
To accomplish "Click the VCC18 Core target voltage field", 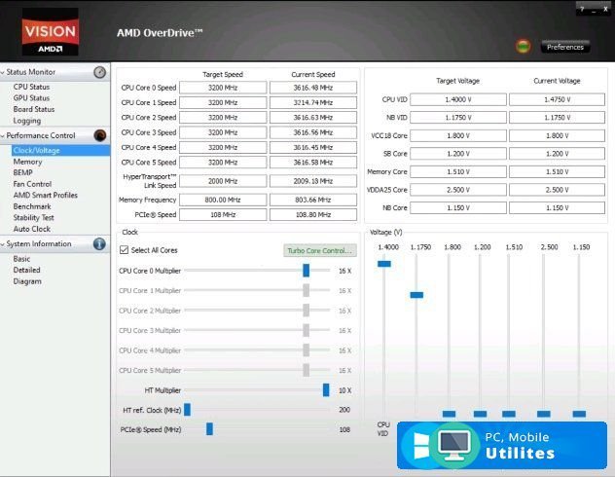I will click(x=458, y=135).
